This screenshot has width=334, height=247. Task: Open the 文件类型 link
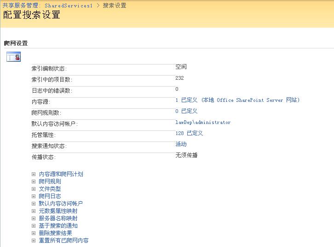pos(50,189)
